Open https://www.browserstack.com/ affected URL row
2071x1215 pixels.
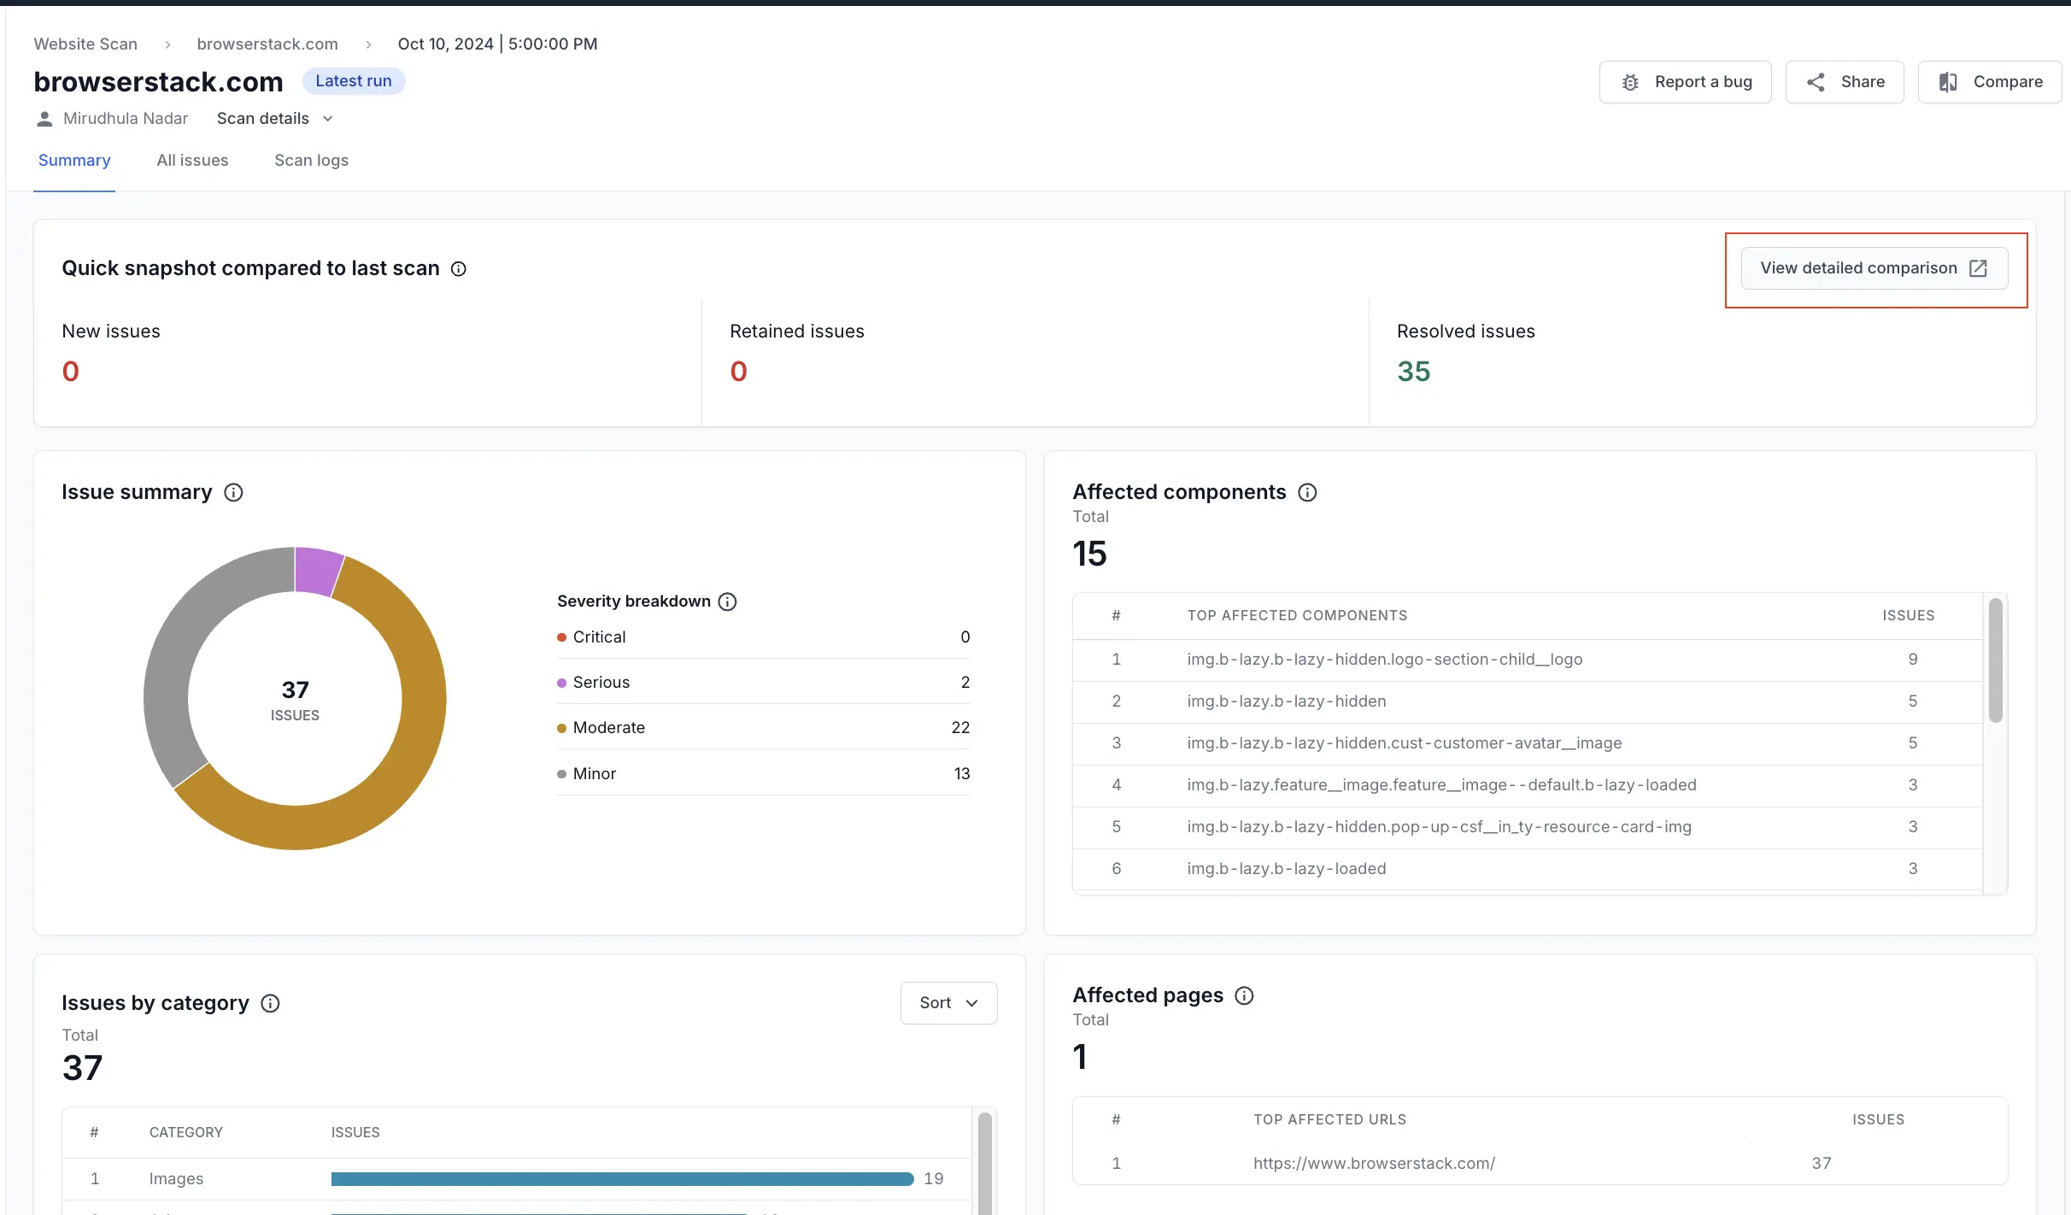[1374, 1164]
